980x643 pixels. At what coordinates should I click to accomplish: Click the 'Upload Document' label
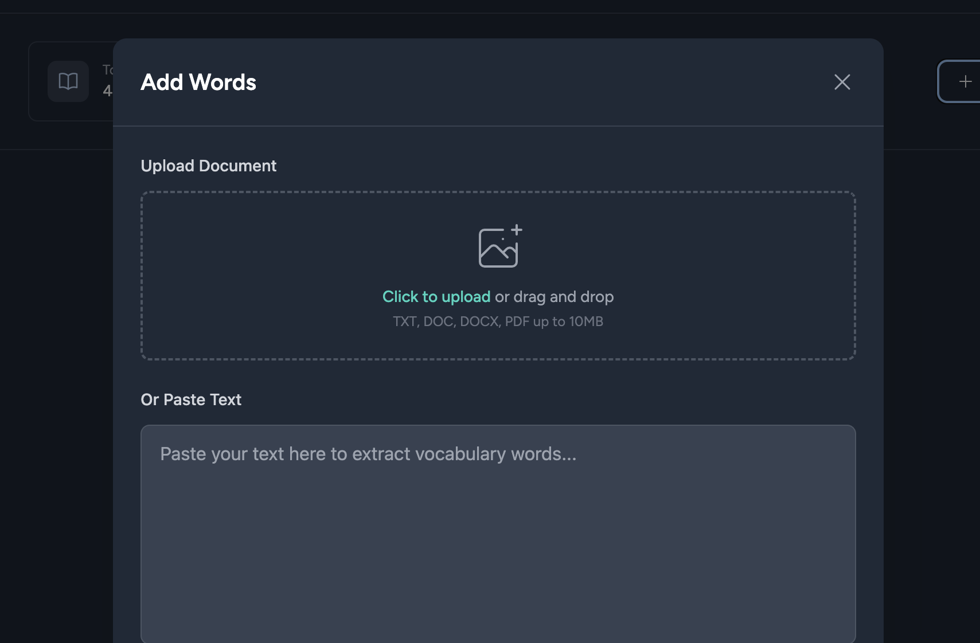(208, 166)
